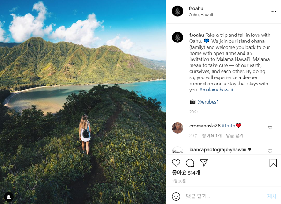Open the emoji picker smiley icon
Viewport: 281px width, 204px height.
(x=176, y=196)
